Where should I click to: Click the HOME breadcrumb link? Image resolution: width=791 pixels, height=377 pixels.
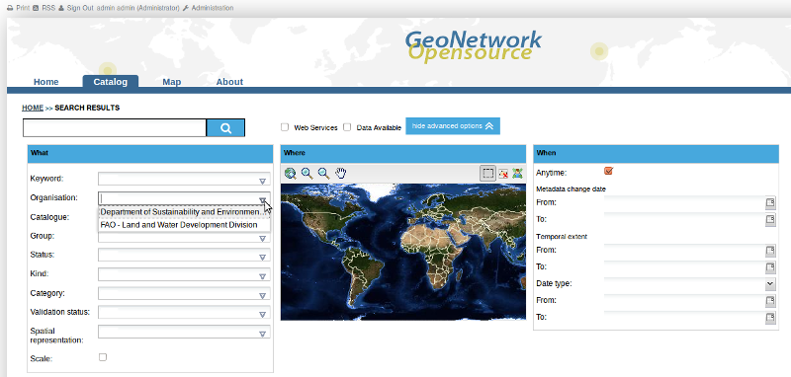(33, 108)
